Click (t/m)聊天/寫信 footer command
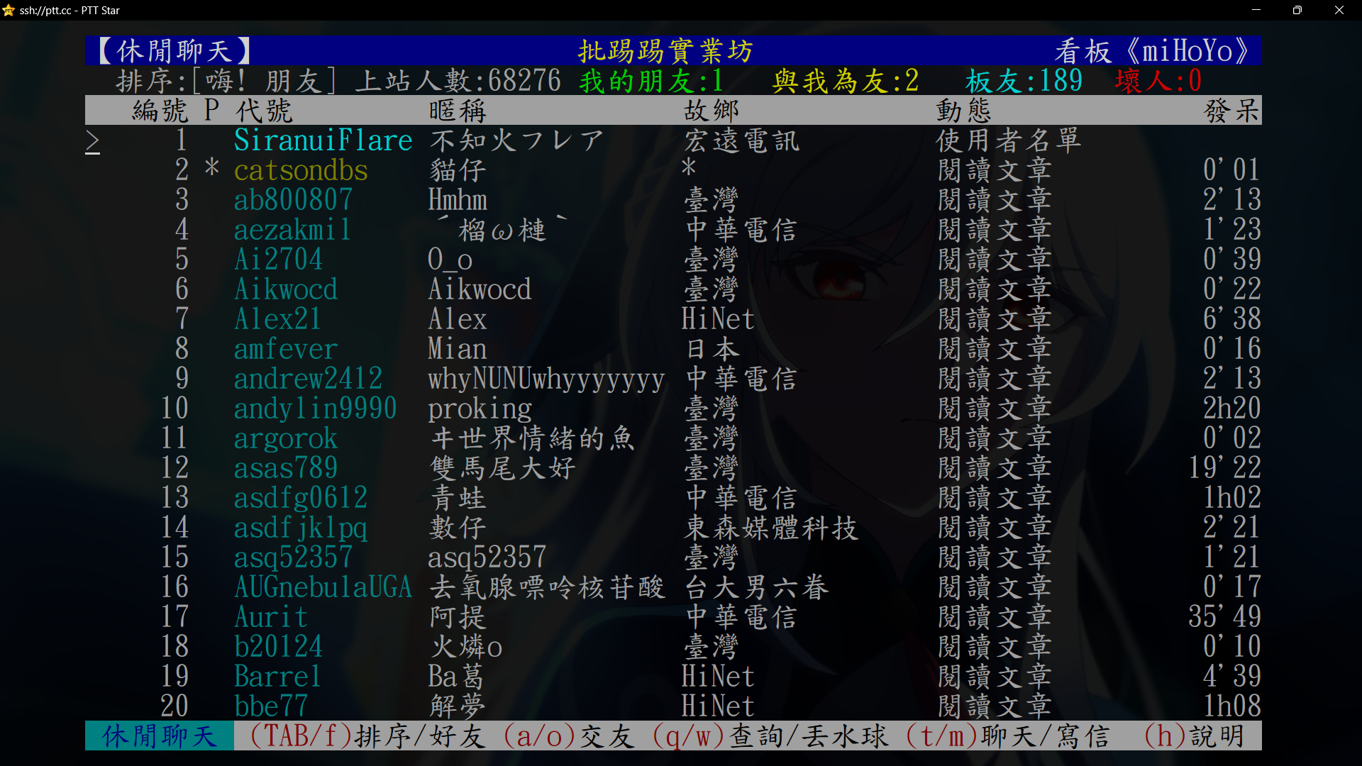Image resolution: width=1362 pixels, height=766 pixels. 1009,736
